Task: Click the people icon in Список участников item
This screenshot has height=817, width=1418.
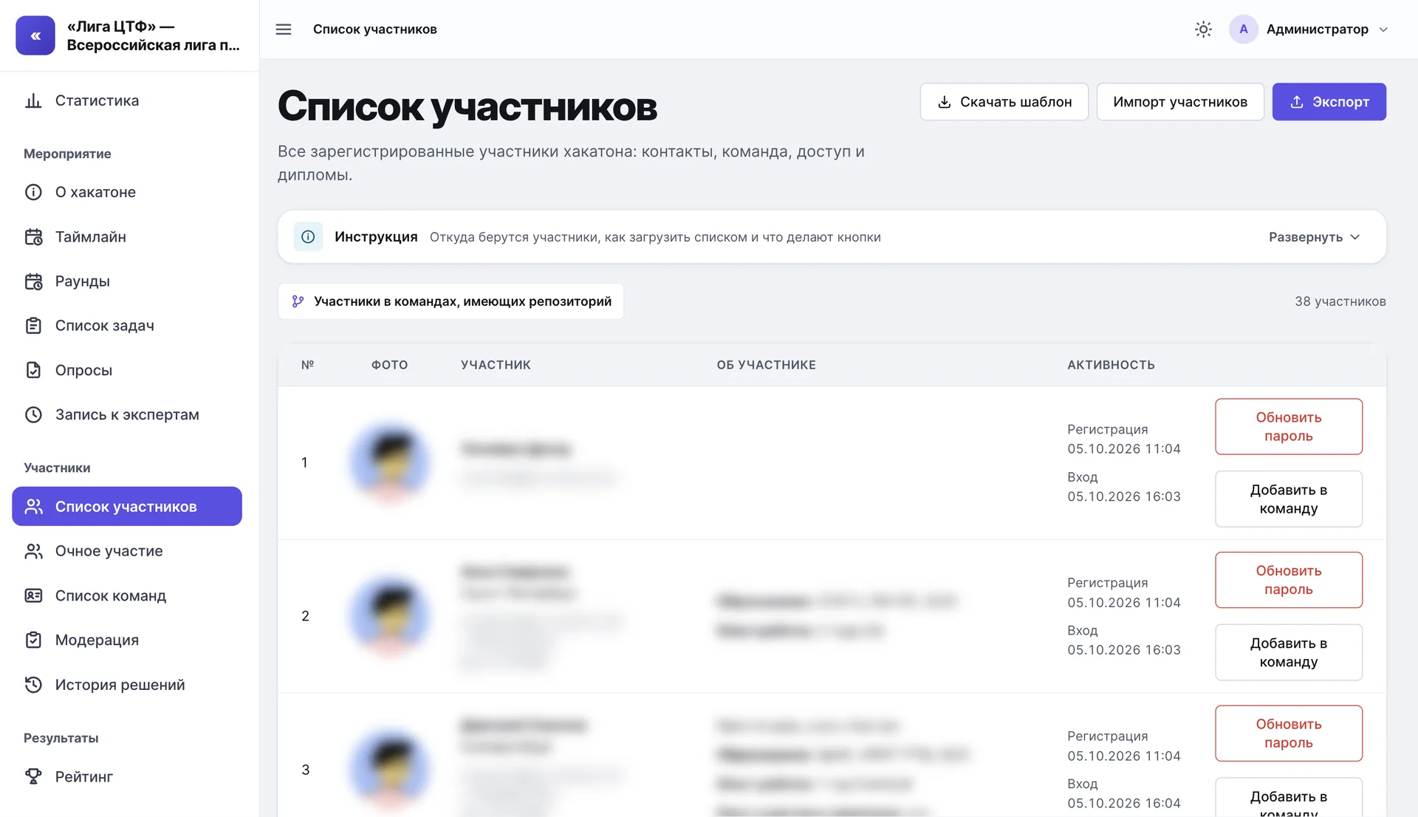Action: [x=33, y=507]
